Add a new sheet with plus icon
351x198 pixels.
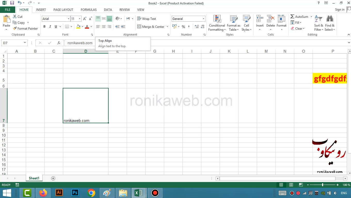coord(53,178)
